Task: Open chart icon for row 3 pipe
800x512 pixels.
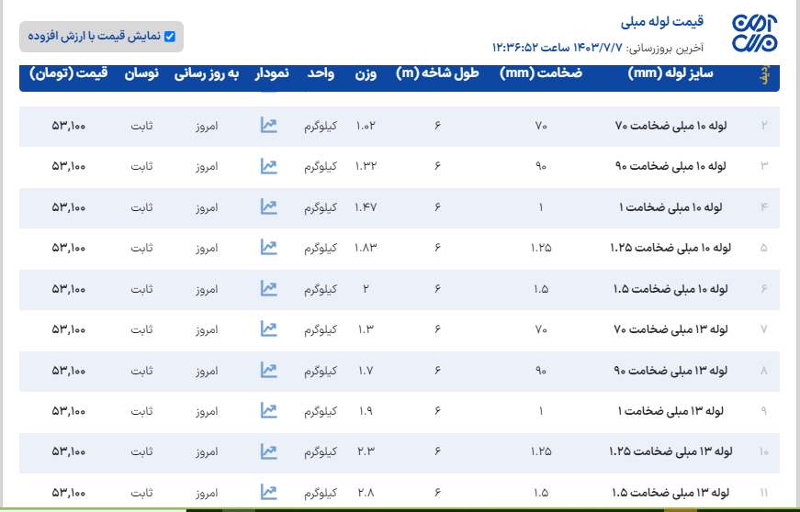Action: [x=268, y=166]
